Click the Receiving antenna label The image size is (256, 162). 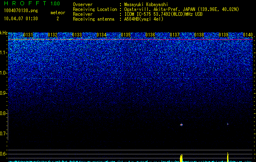[x=94, y=19]
